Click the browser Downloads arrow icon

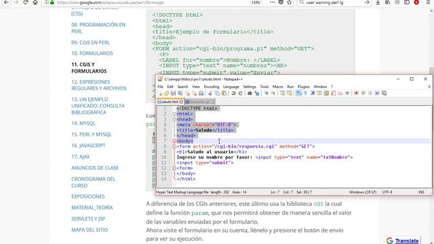click(378, 2)
